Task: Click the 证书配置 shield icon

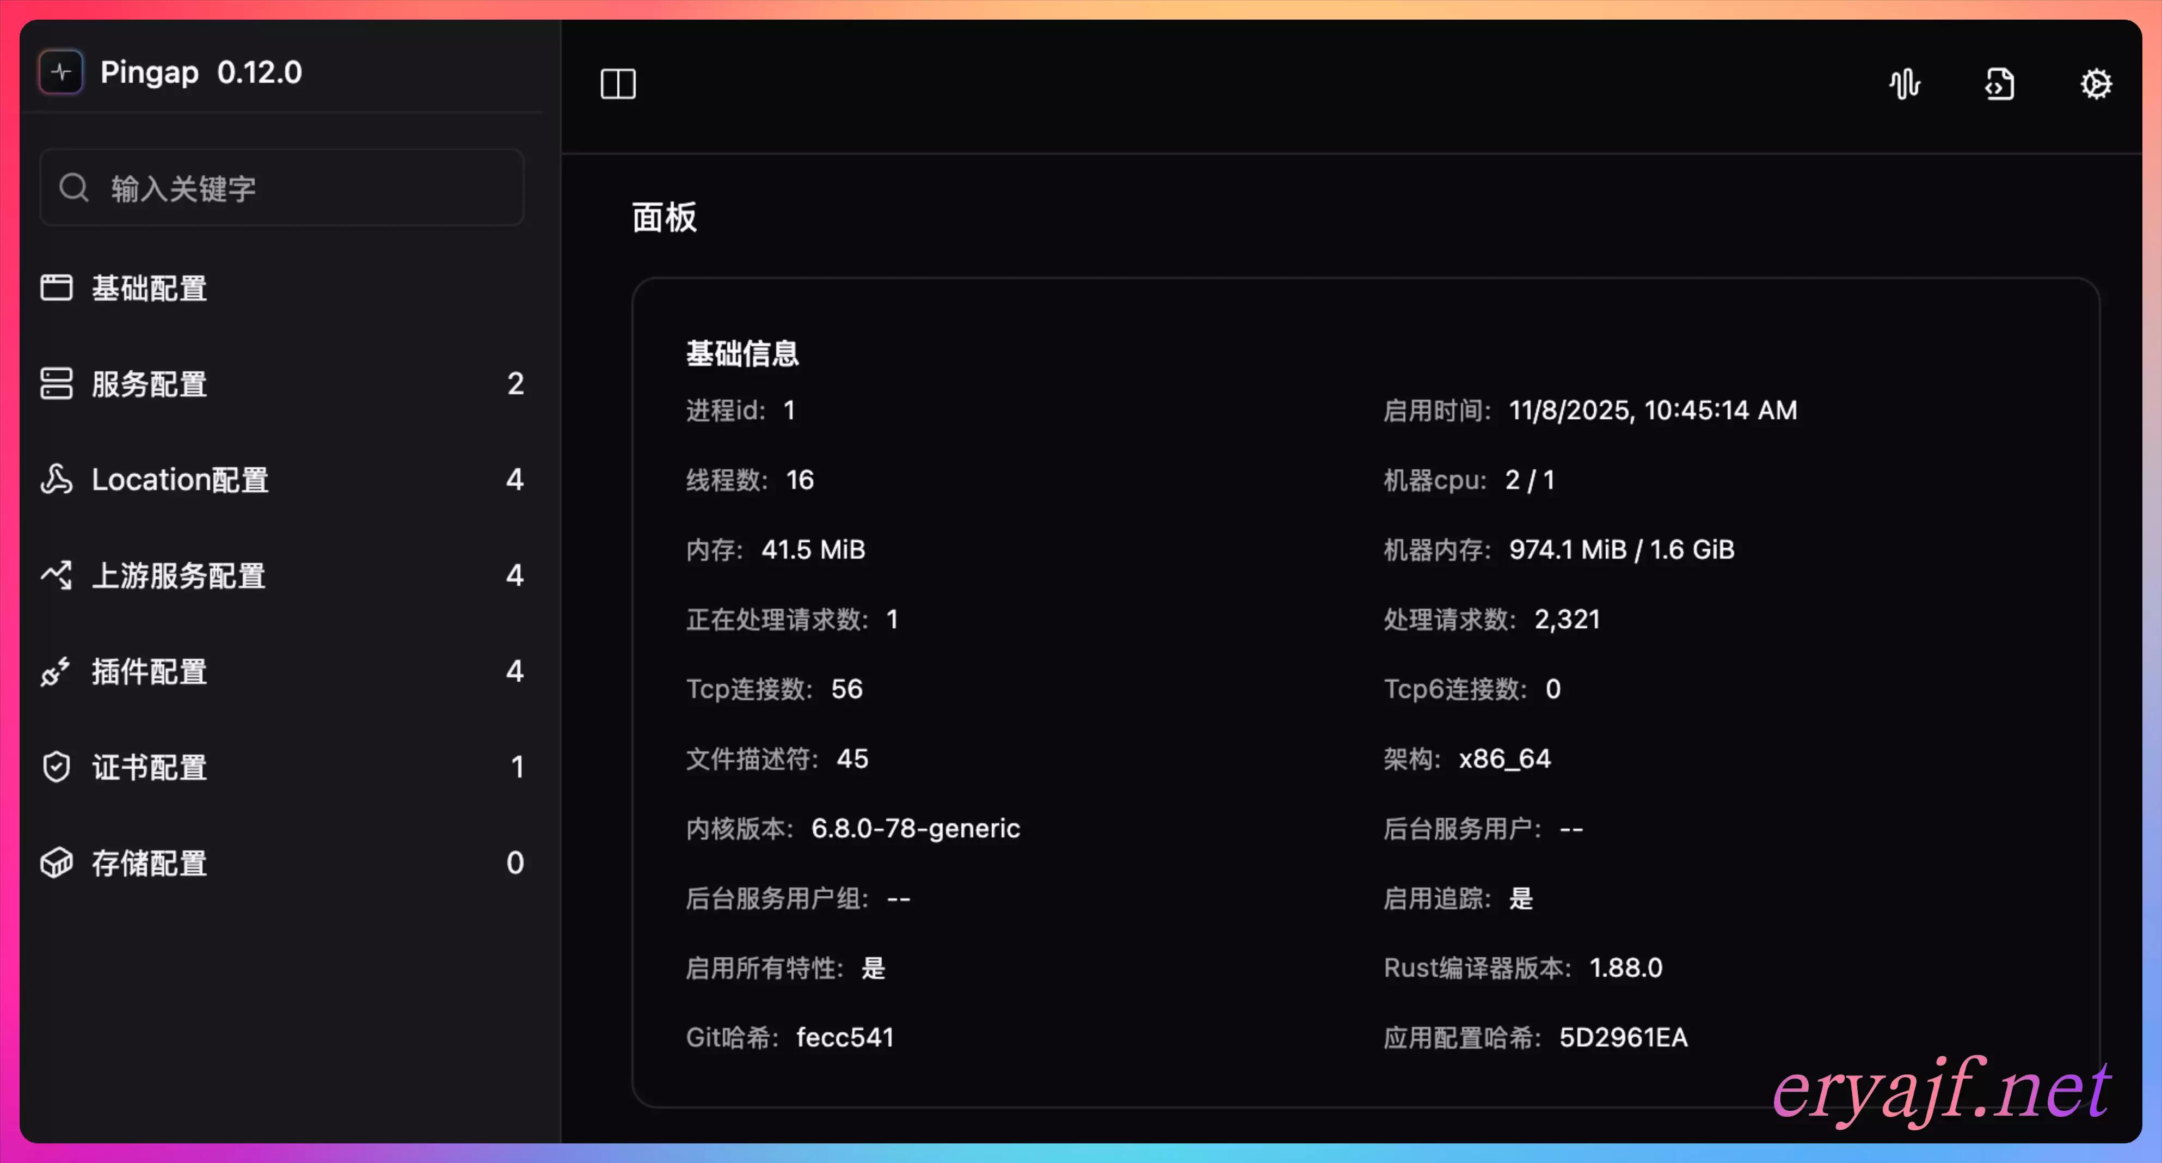Action: click(x=56, y=767)
